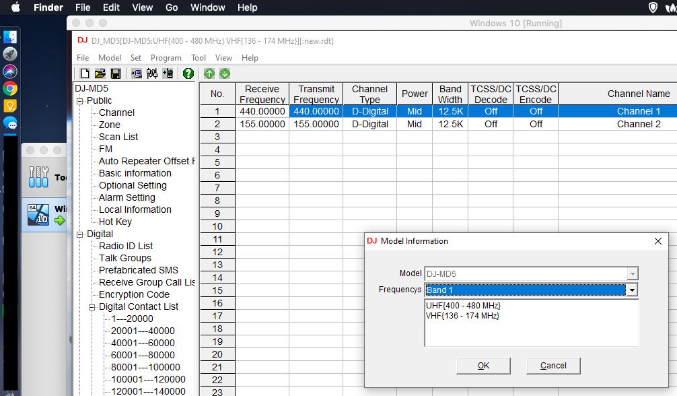
Task: Open the macOS Go menu
Action: click(172, 7)
